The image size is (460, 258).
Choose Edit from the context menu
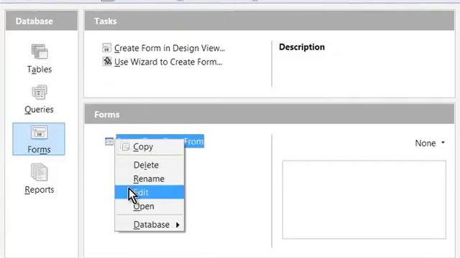pyautogui.click(x=149, y=192)
